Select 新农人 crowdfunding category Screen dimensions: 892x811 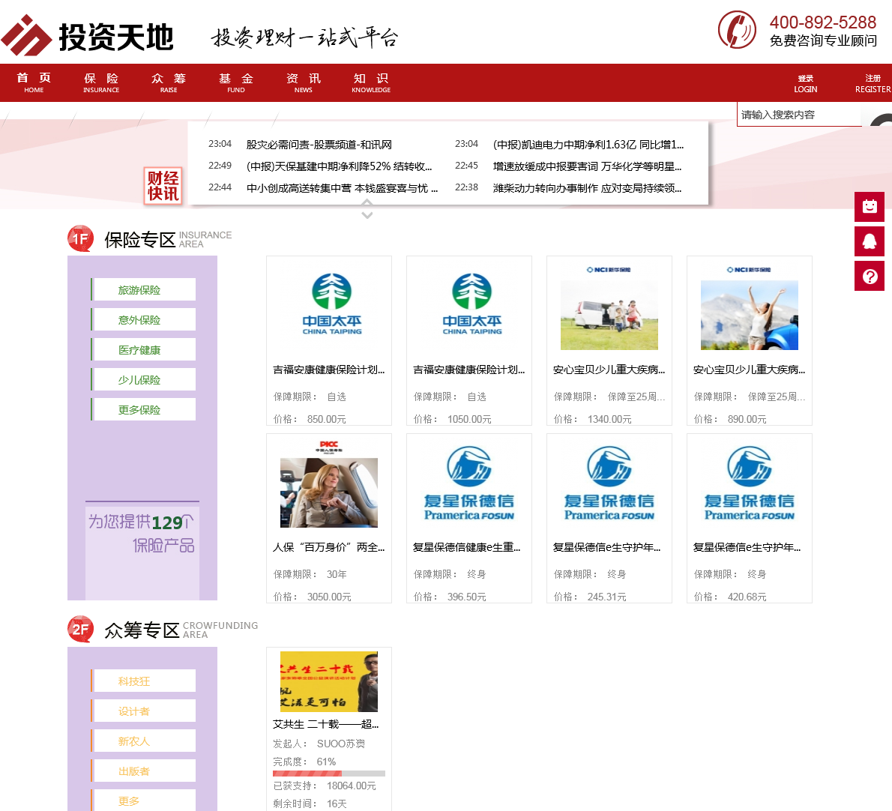[x=143, y=741]
